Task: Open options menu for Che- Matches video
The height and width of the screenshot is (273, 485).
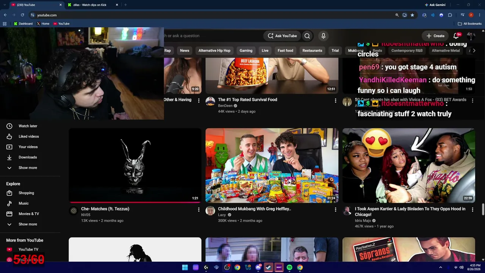Action: click(x=199, y=209)
